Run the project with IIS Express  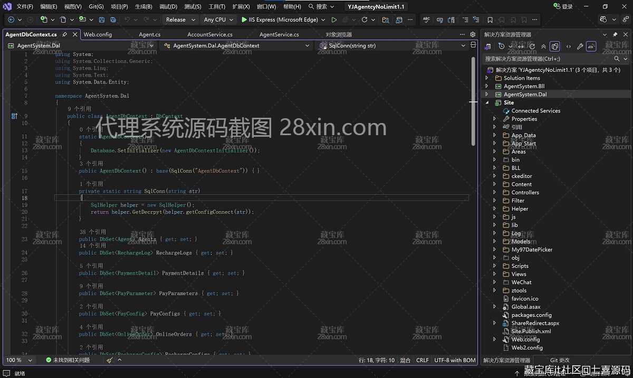283,19
